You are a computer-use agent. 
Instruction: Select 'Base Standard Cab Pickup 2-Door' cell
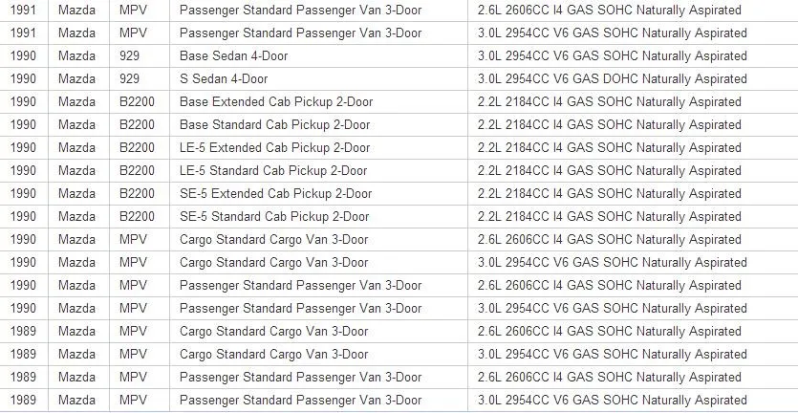[318, 125]
